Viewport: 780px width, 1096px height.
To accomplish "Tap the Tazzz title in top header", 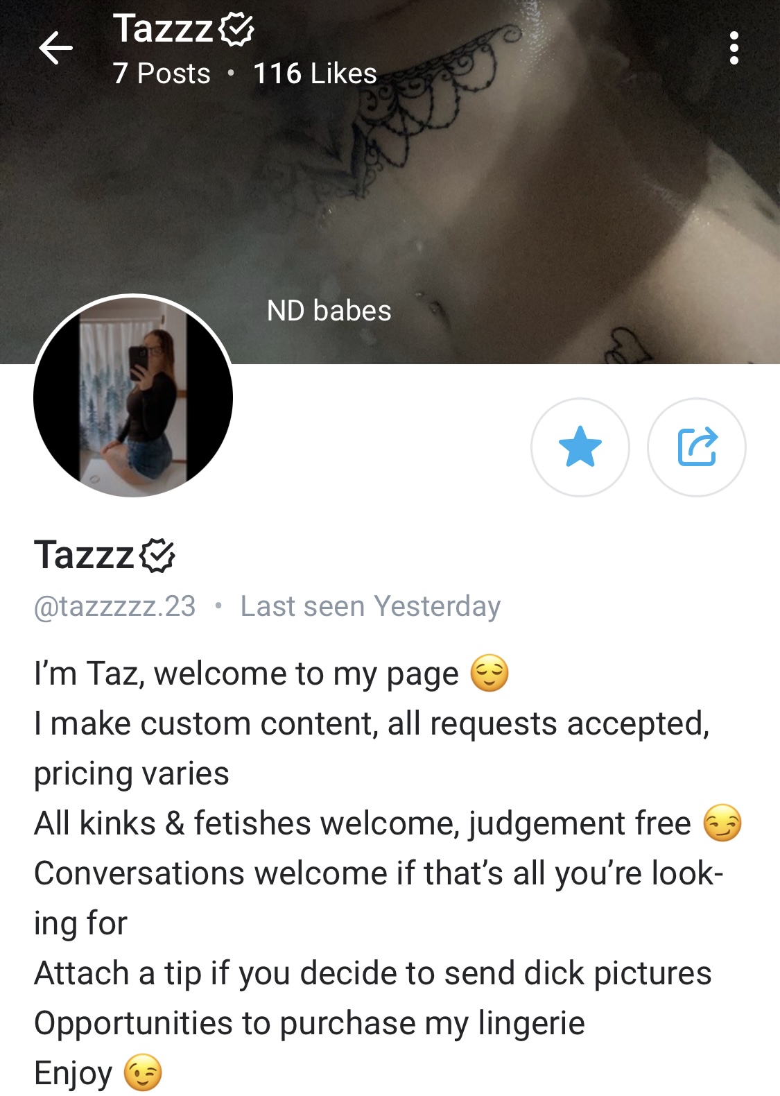I will [163, 29].
